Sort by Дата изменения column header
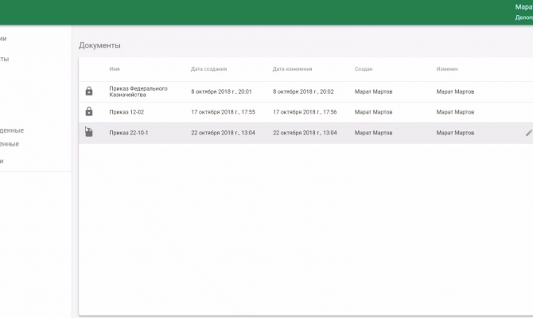This screenshot has height=318, width=533. (292, 69)
